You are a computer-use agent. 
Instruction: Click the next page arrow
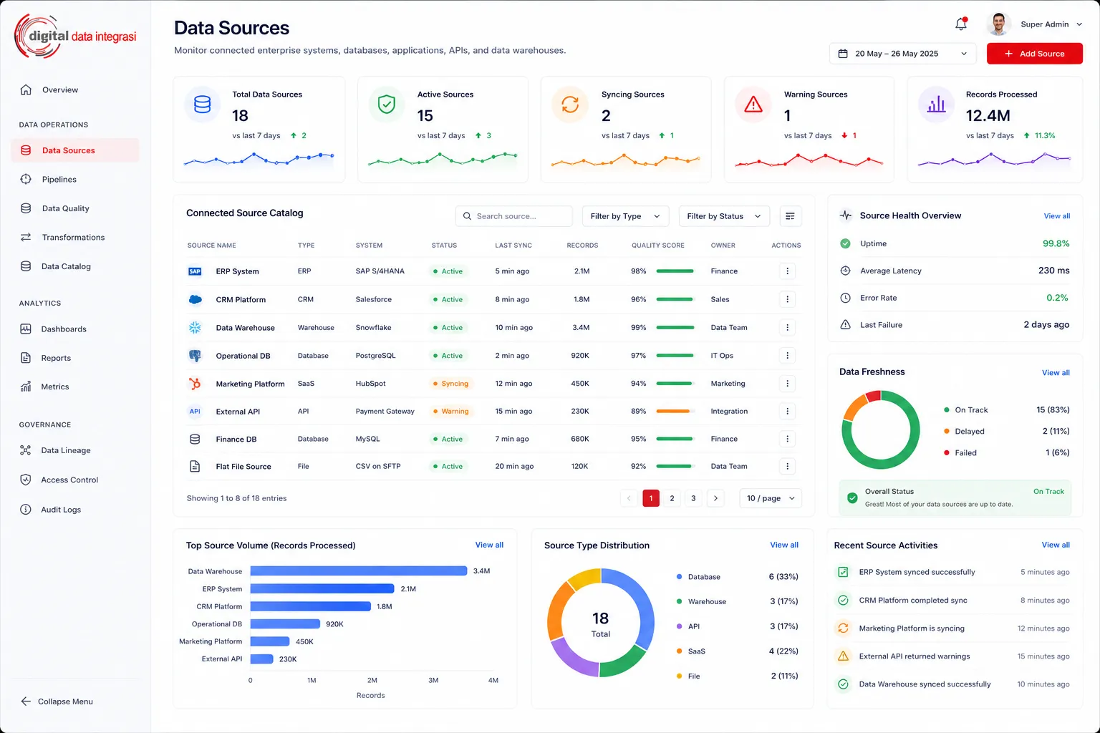[715, 498]
